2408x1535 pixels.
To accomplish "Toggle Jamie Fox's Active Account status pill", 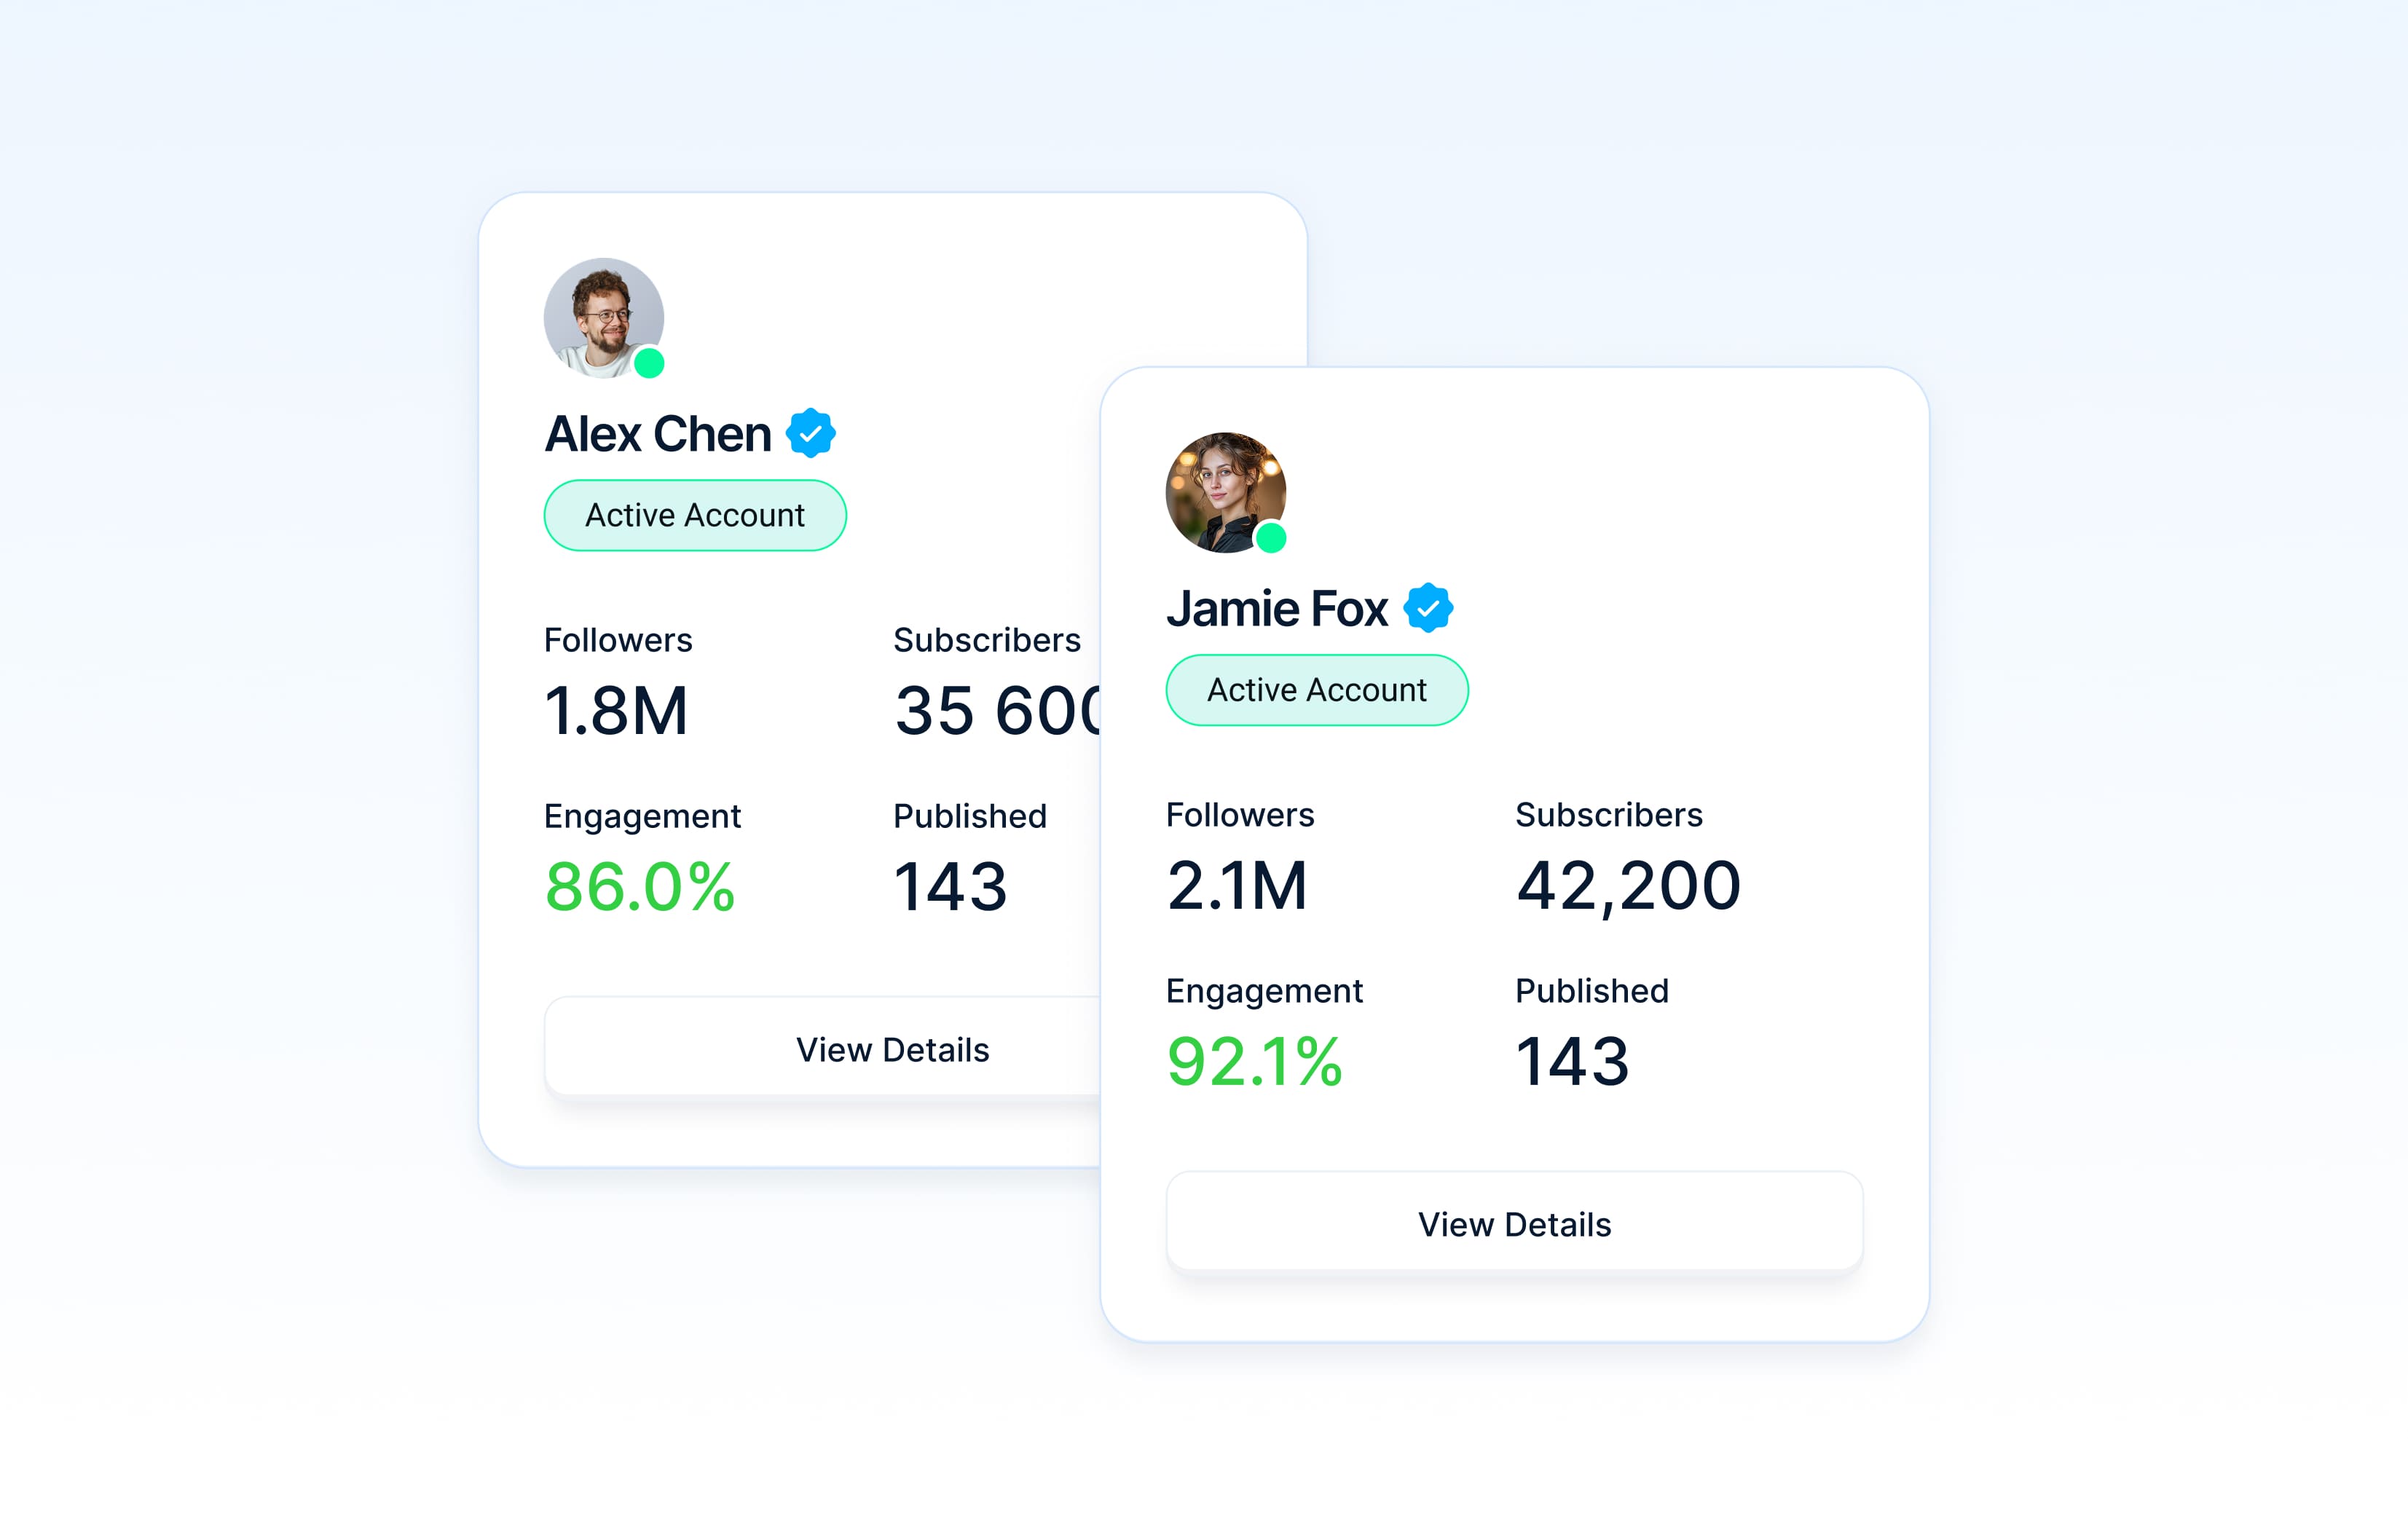I will tap(1316, 689).
